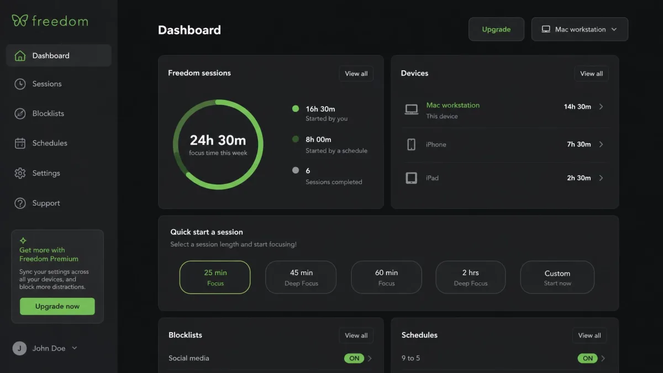Click the 14h 30m device time

coord(577,107)
